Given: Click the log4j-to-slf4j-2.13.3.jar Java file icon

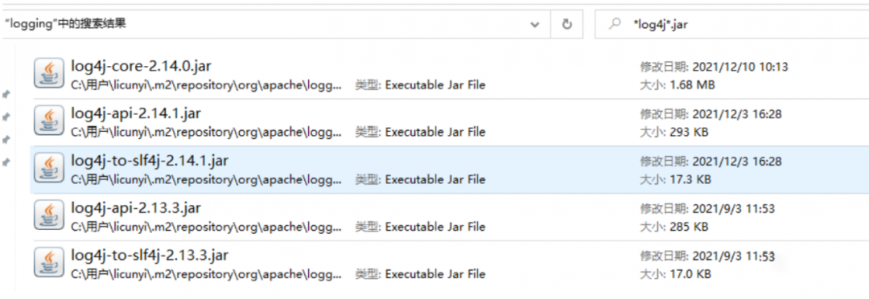Looking at the screenshot, I should [49, 263].
